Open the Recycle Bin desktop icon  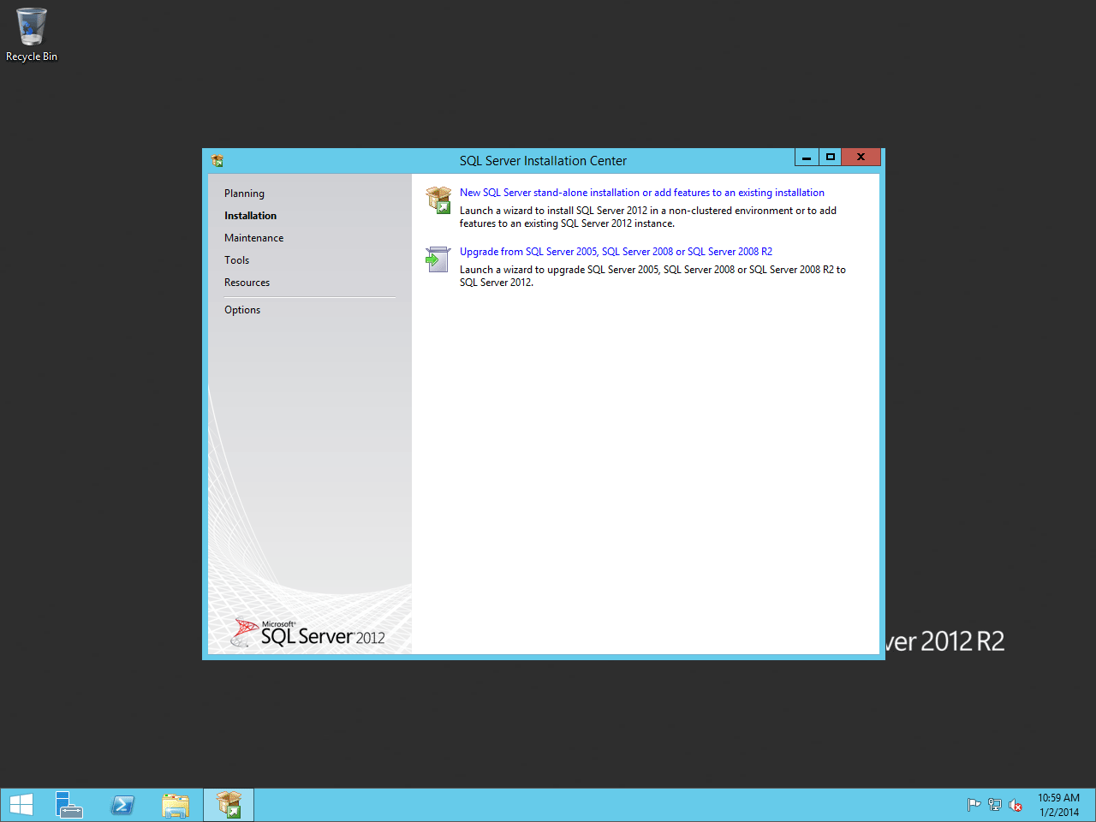pyautogui.click(x=32, y=35)
